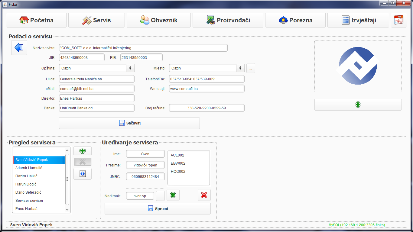The image size is (413, 232).
Task: Edit the Web sajt field
Action: point(207,89)
